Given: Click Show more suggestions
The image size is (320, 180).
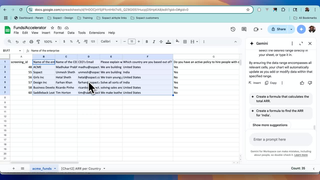Looking at the screenshot, I should [x=270, y=125].
